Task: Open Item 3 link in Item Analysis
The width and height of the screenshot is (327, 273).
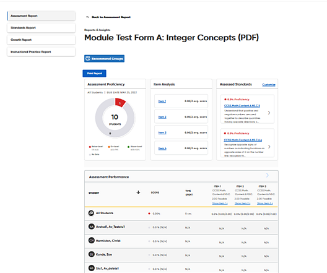Action: click(x=162, y=132)
